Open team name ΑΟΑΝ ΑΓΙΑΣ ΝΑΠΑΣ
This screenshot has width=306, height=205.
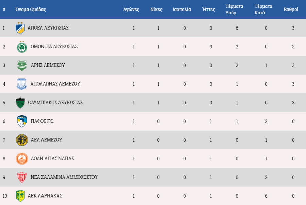[x=52, y=159]
